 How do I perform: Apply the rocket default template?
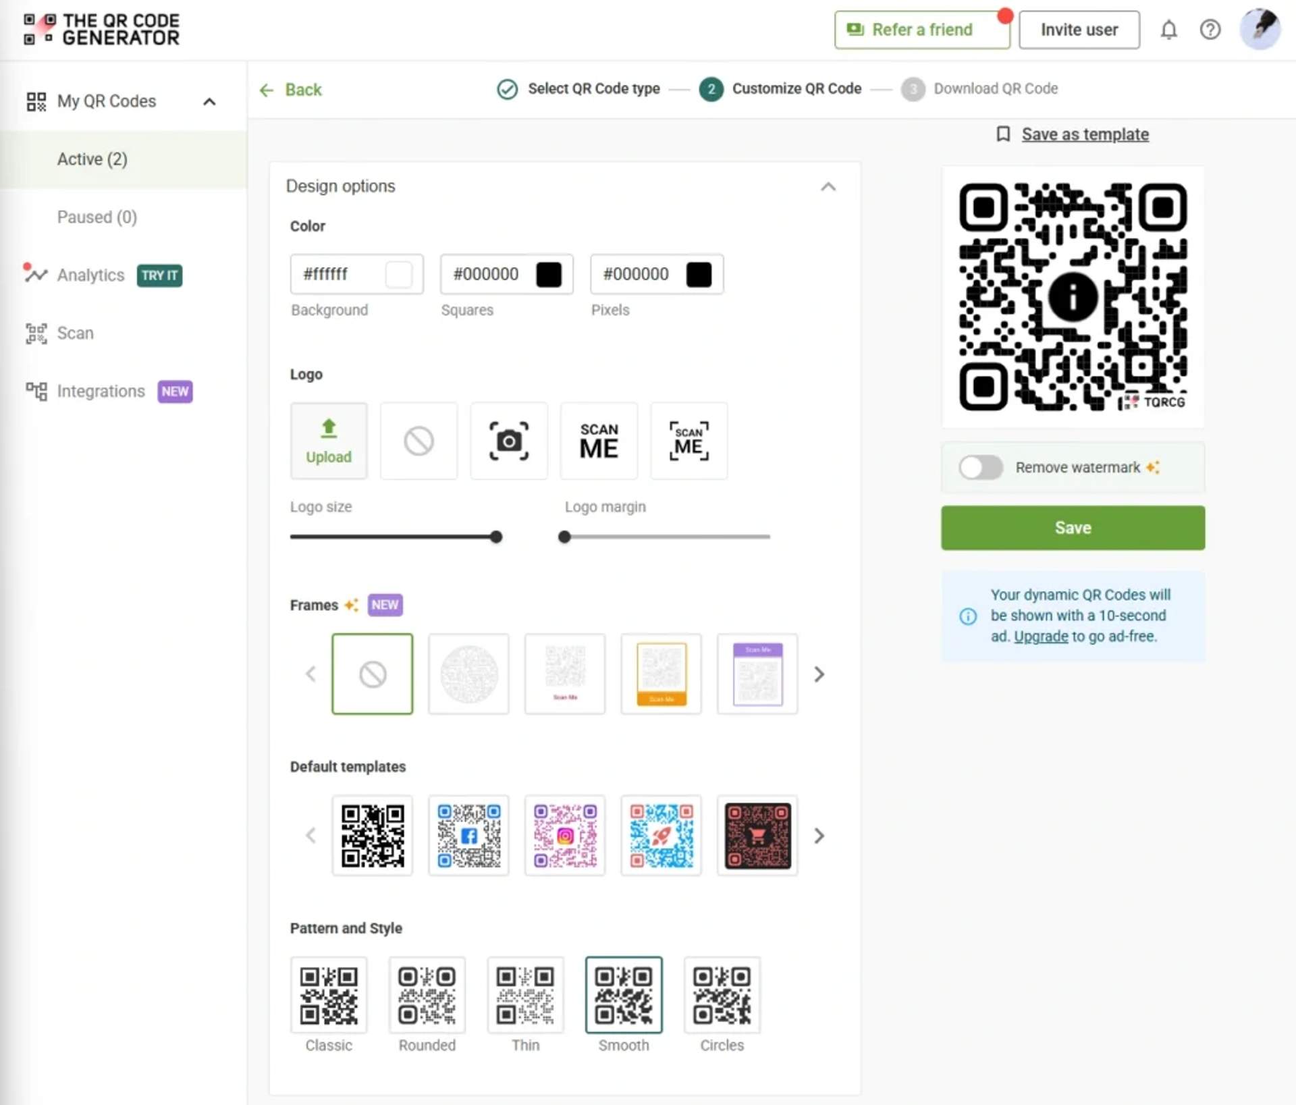coord(661,835)
